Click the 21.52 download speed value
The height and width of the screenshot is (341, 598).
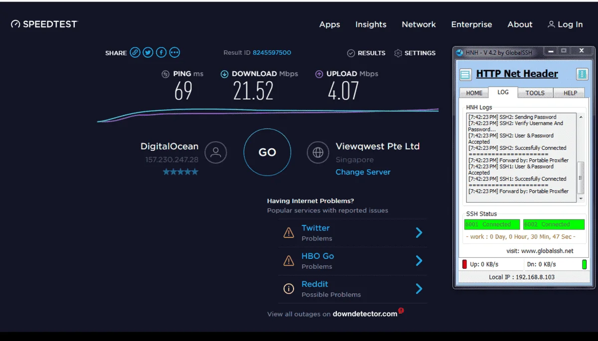tap(253, 91)
